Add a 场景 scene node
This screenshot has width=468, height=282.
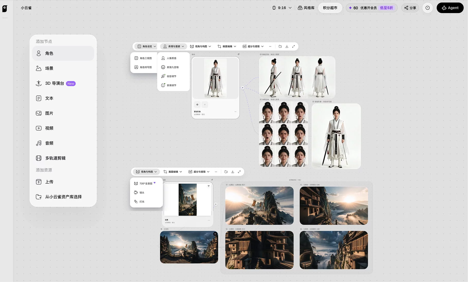point(63,68)
